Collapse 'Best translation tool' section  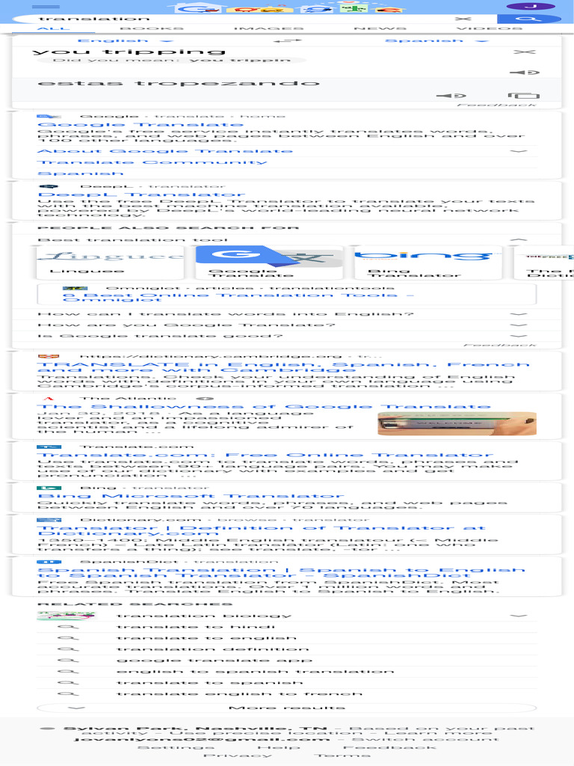coord(519,240)
